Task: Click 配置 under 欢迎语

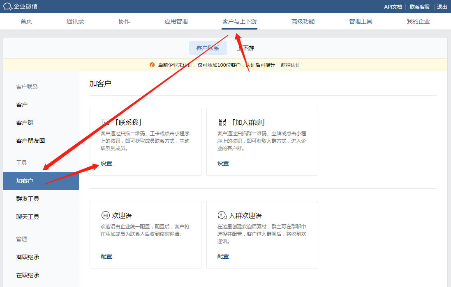Action: coord(106,256)
